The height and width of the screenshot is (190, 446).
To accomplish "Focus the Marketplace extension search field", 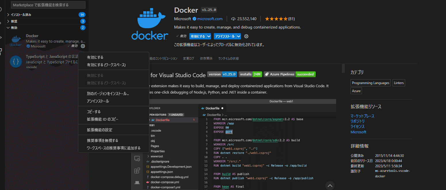I will click(x=48, y=5).
